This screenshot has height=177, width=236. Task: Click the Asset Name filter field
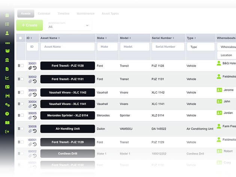[68, 47]
